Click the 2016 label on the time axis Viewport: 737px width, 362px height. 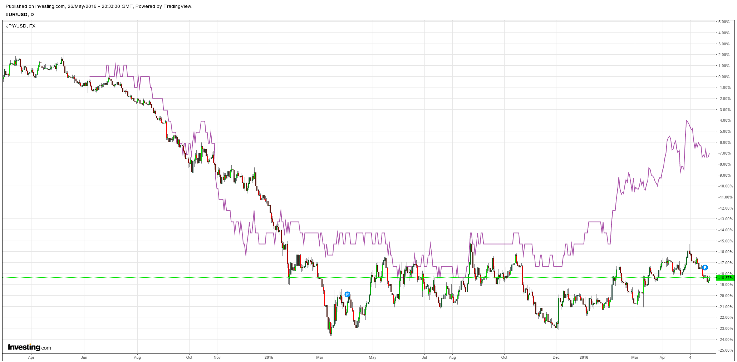tap(584, 357)
